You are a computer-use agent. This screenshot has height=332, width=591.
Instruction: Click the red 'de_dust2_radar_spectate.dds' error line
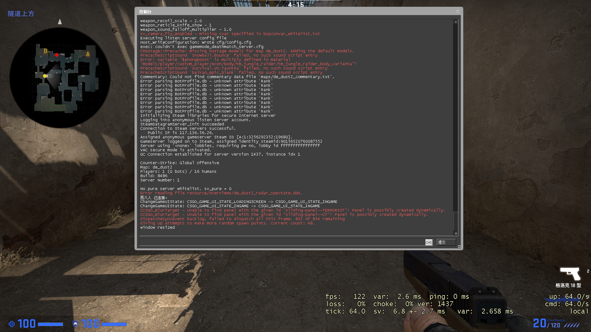221,193
